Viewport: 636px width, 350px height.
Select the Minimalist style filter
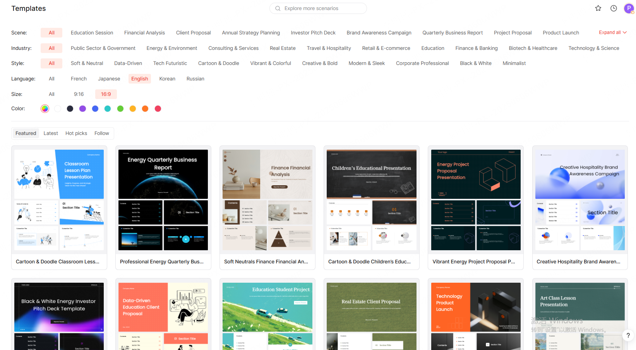pos(514,63)
